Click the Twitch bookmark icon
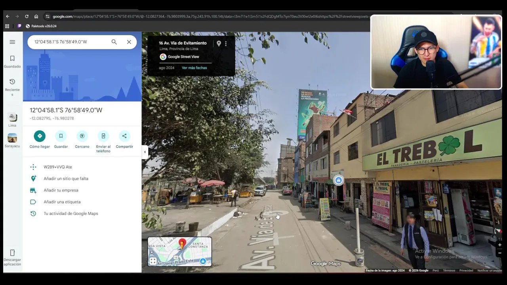 point(19,26)
